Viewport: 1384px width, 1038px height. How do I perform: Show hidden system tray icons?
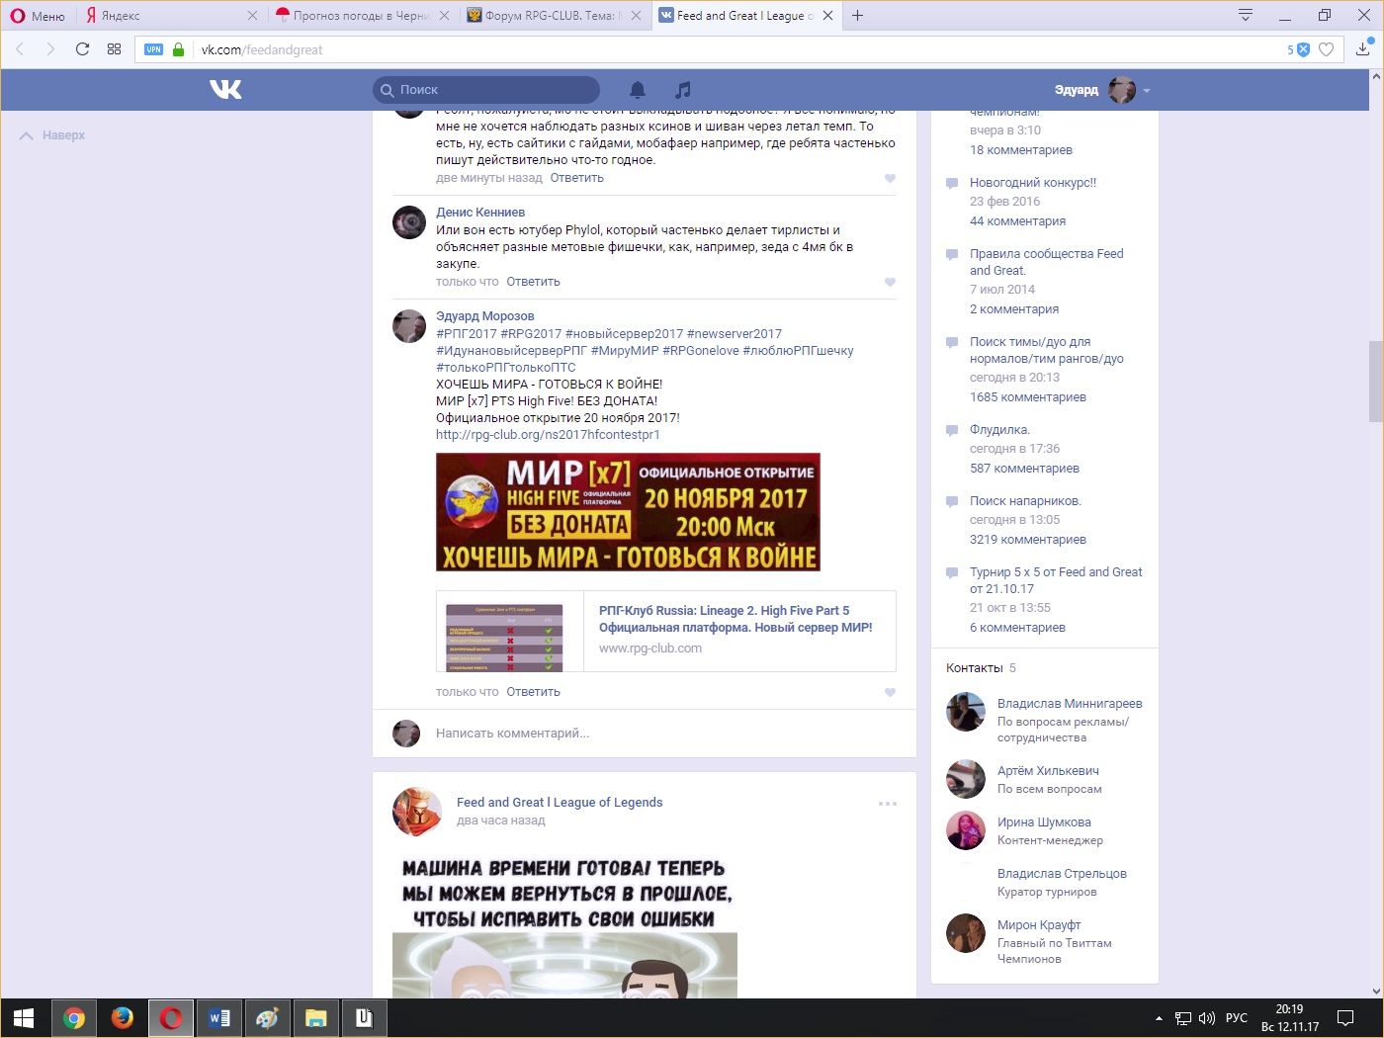click(x=1159, y=1018)
